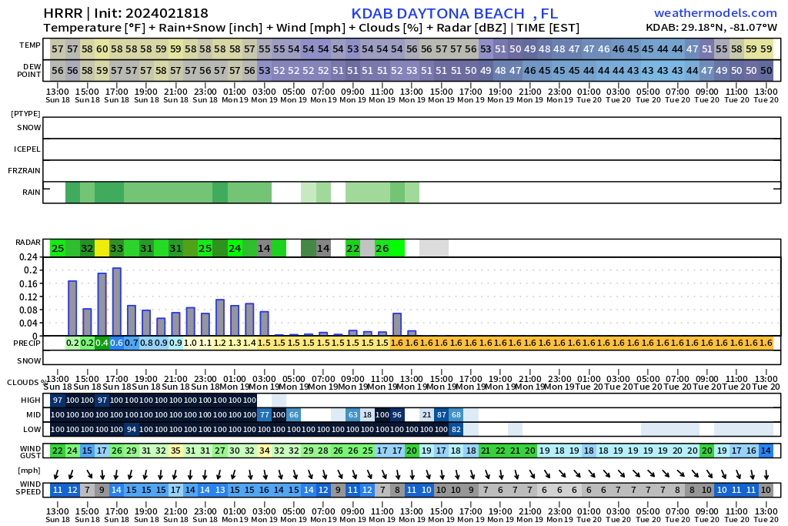Select the temperature cell showing 60

102,49
